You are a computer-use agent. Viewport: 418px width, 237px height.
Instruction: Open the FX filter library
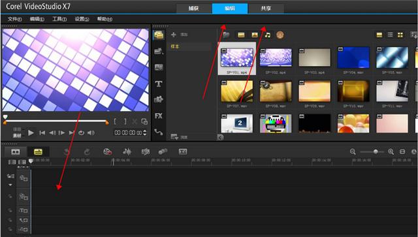coord(159,116)
